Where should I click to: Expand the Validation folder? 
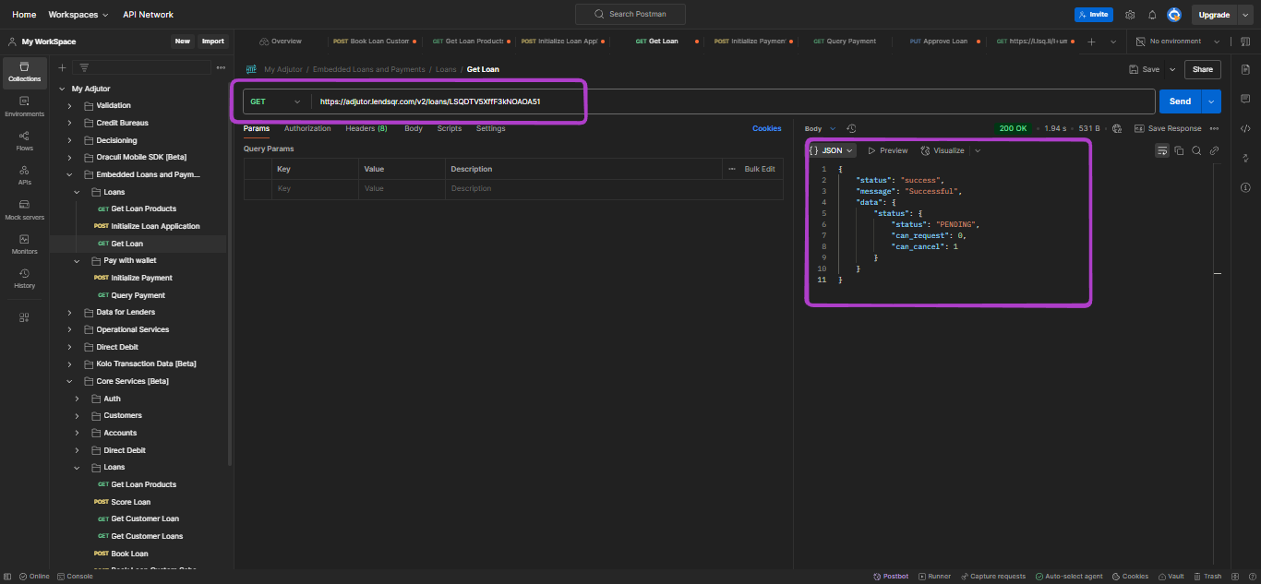coord(69,106)
